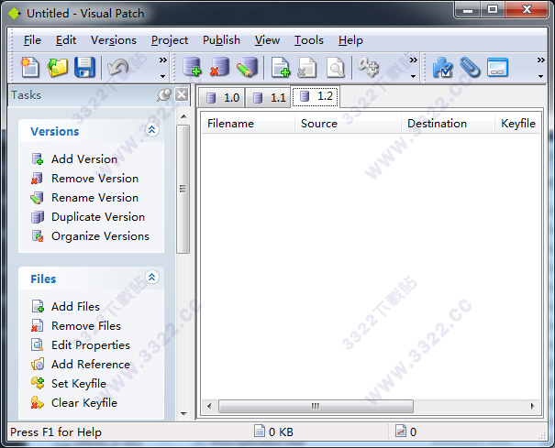Click the Tasks pane vertical scrollbar thumb
Image resolution: width=555 pixels, height=448 pixels.
click(x=183, y=189)
